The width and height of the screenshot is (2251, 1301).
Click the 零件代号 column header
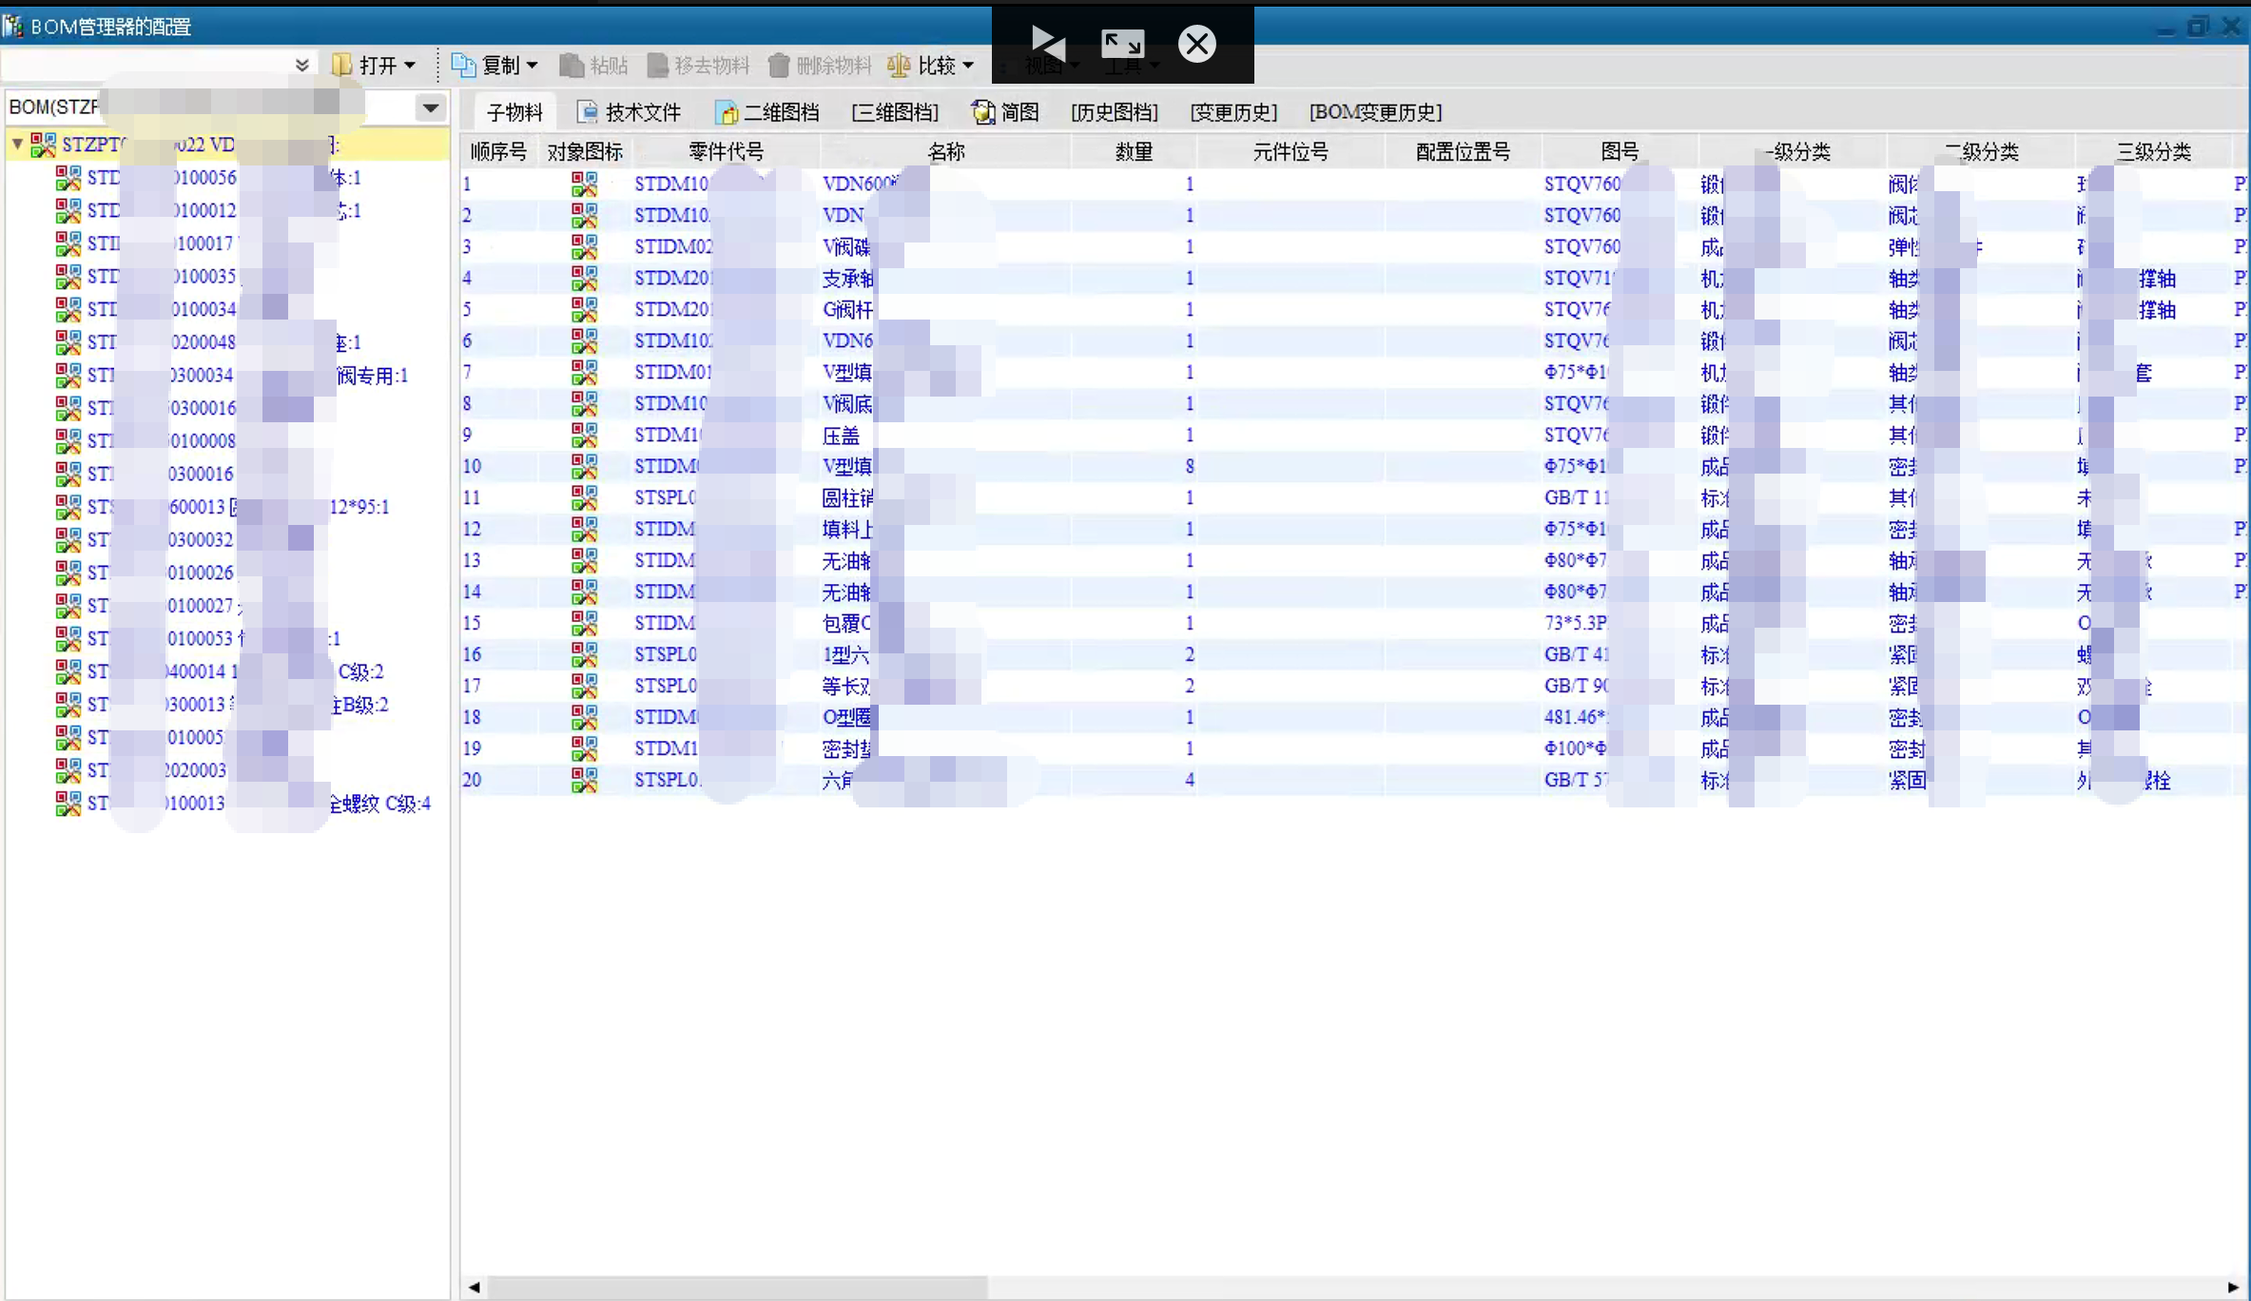coord(726,151)
